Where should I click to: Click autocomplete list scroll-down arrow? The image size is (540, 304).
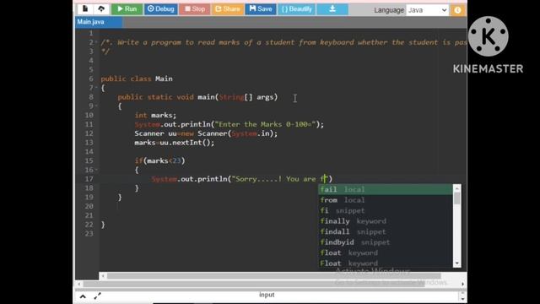pyautogui.click(x=457, y=263)
